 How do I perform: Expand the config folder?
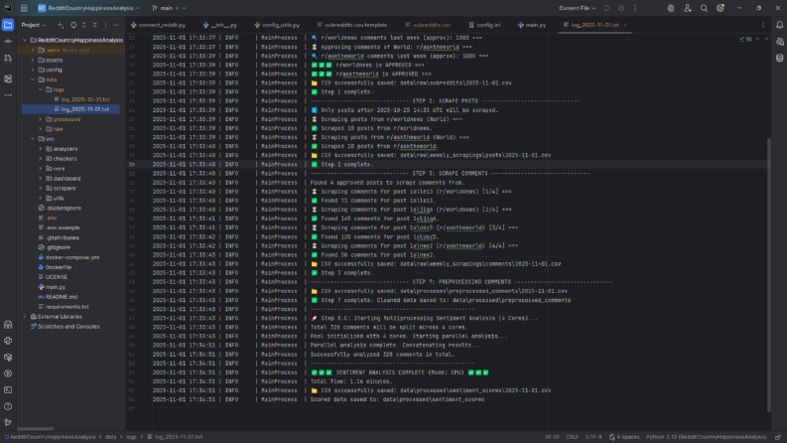(x=33, y=70)
